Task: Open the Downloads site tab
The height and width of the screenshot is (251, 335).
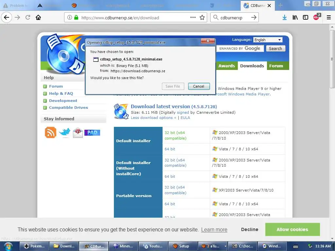Action: pos(252,66)
